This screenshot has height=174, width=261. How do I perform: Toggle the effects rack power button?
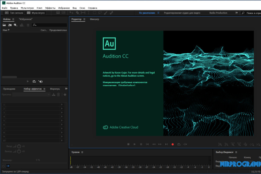point(4,166)
